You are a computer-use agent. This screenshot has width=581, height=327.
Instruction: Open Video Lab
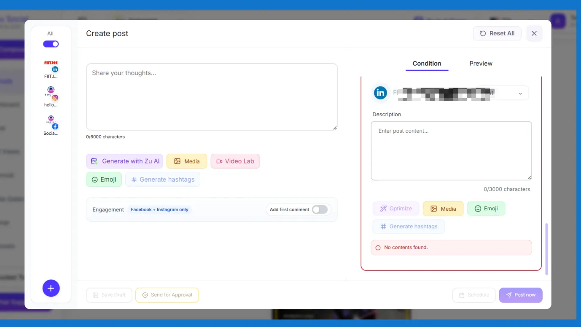(x=235, y=161)
